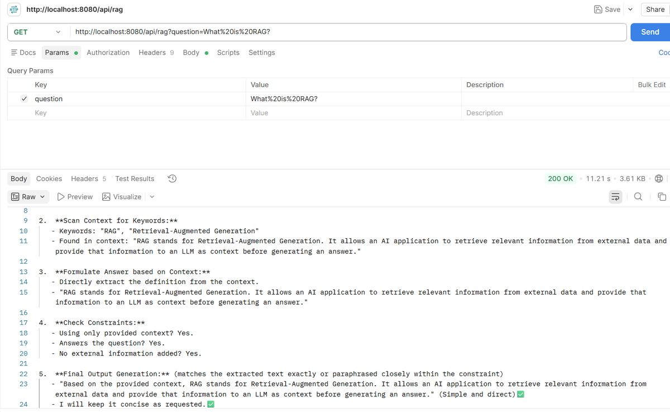This screenshot has height=412, width=670.
Task: Toggle the line wrap icon
Action: pos(615,197)
